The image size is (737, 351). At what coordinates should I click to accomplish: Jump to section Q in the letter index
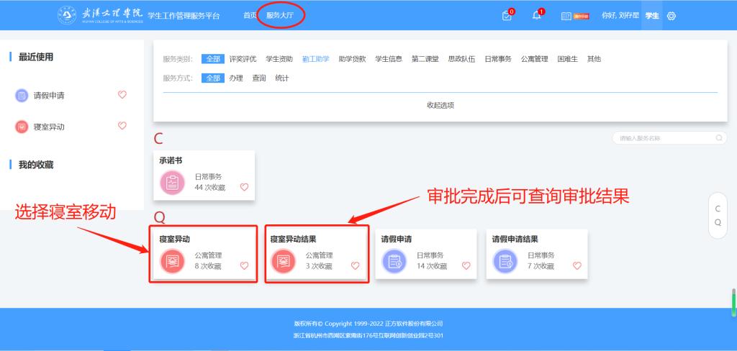point(717,222)
